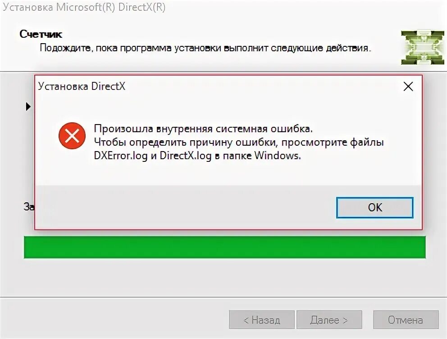Click the Установка Microsoft(R) DirectX(R) window title
This screenshot has width=447, height=339.
tap(84, 7)
